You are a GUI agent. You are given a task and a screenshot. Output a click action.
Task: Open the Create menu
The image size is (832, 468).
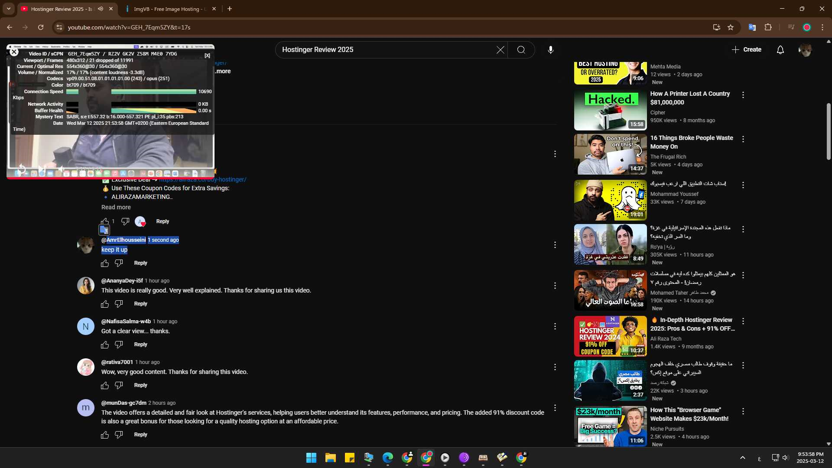(x=747, y=50)
